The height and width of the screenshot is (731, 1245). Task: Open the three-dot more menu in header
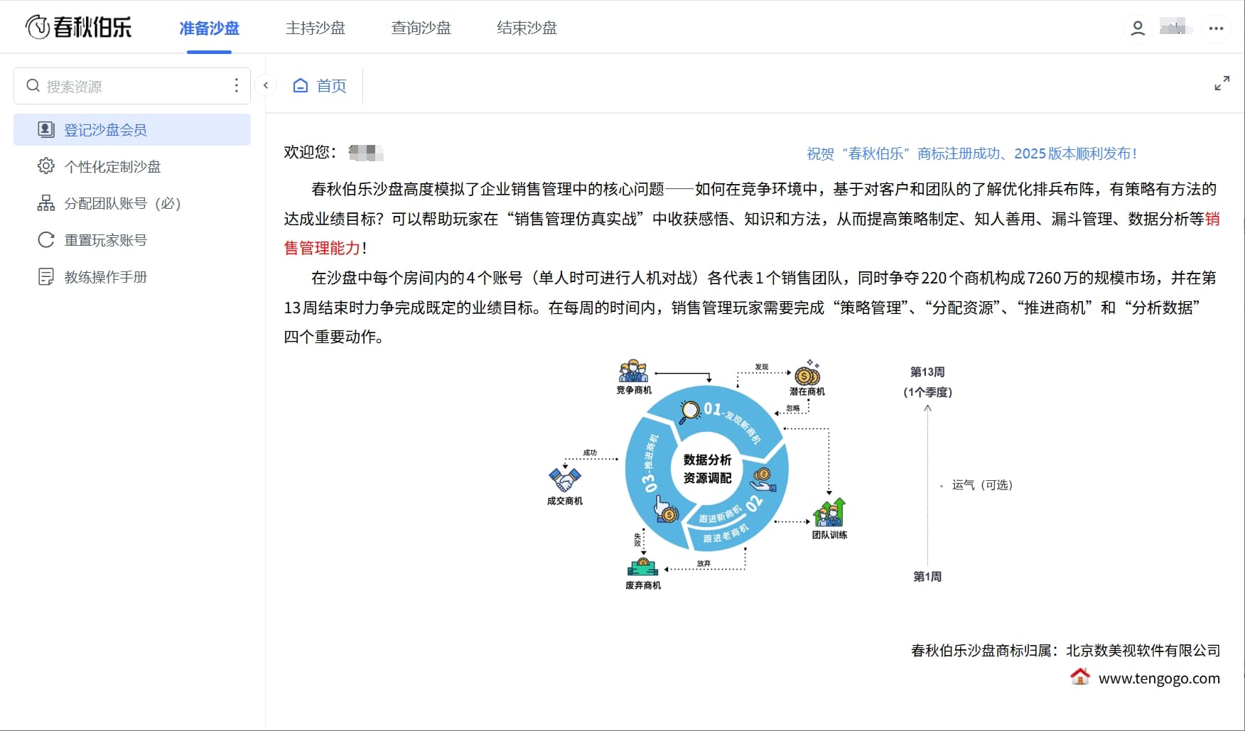(1216, 28)
